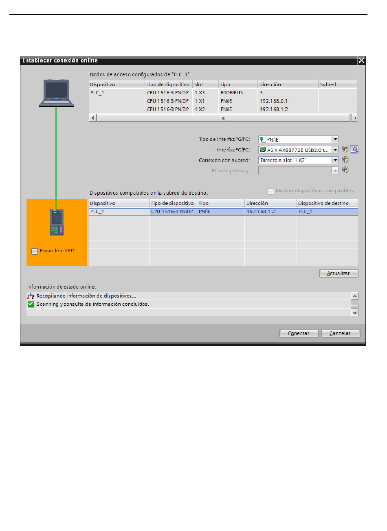The width and height of the screenshot is (387, 531).
Task: Click right arrow of access nodes scrollbar
Action: click(354, 118)
